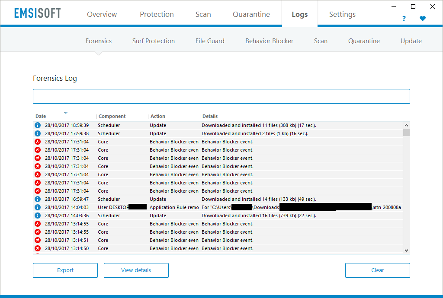Click the scroll down arrow of the log list
The width and height of the screenshot is (443, 298).
[406, 250]
